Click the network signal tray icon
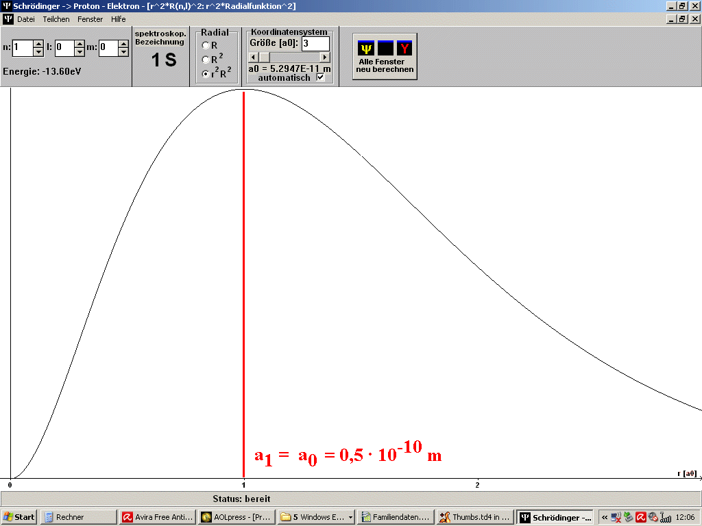This screenshot has width=702, height=526. click(x=665, y=517)
